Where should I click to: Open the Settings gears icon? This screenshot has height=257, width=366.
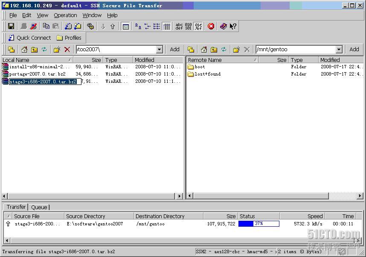coord(90,26)
